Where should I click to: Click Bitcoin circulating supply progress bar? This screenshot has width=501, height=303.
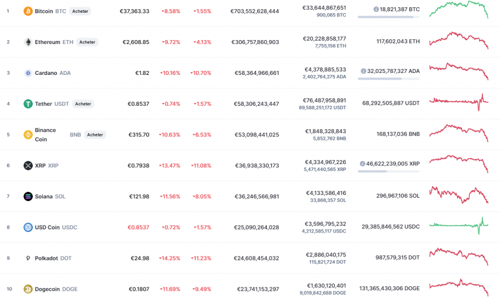point(388,17)
